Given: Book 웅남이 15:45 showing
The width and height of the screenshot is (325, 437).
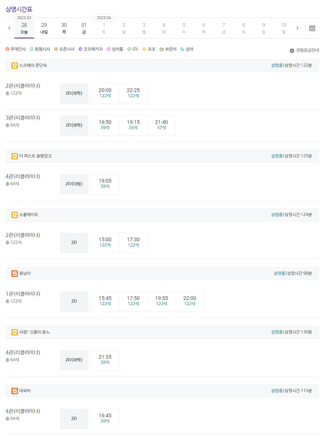Looking at the screenshot, I should [x=105, y=301].
